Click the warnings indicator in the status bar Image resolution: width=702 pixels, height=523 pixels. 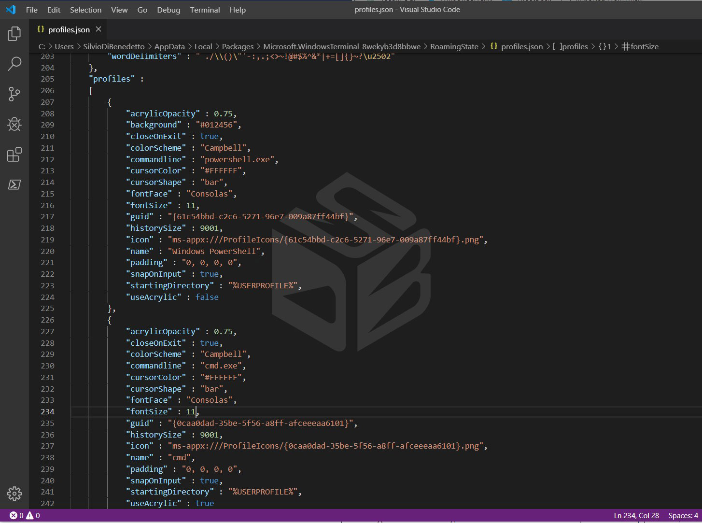pos(30,515)
